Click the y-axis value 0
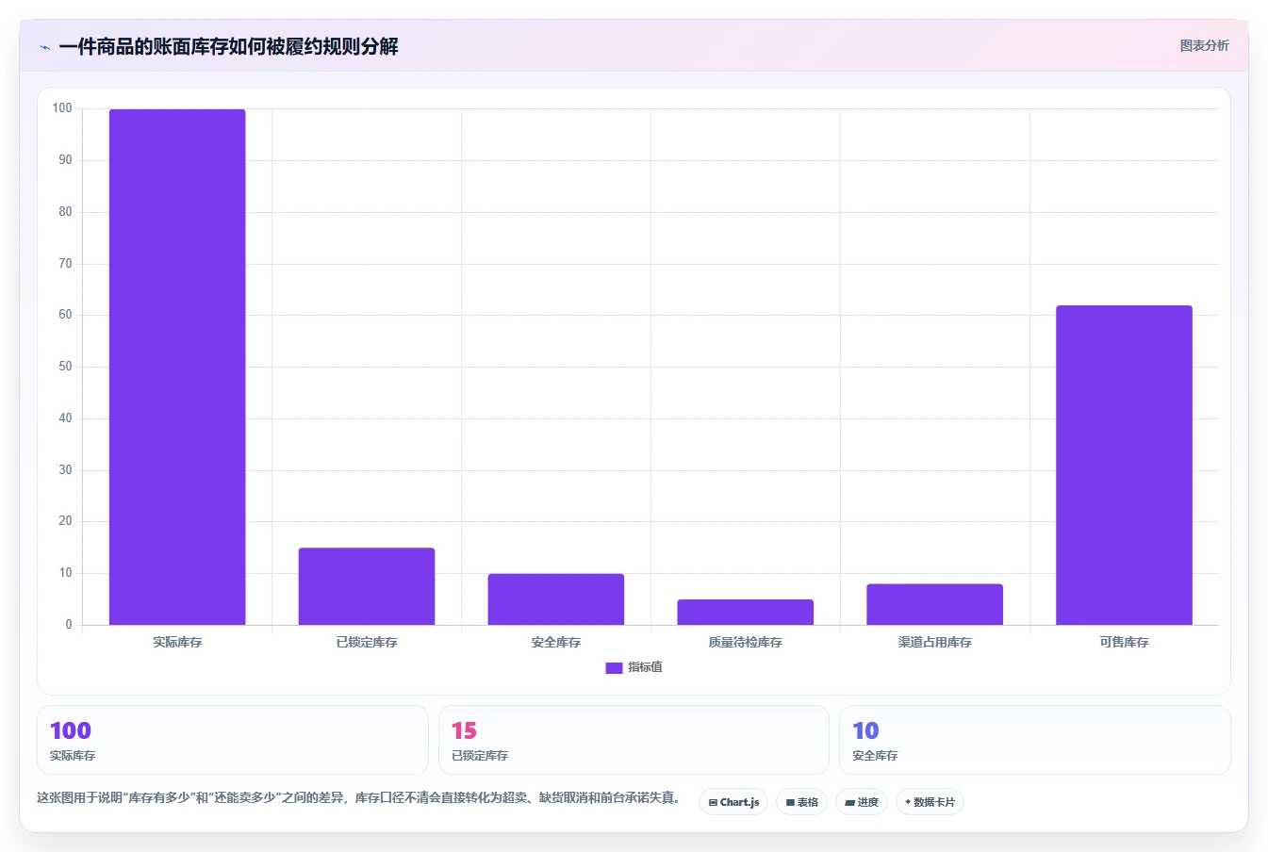The width and height of the screenshot is (1268, 852). 69,624
